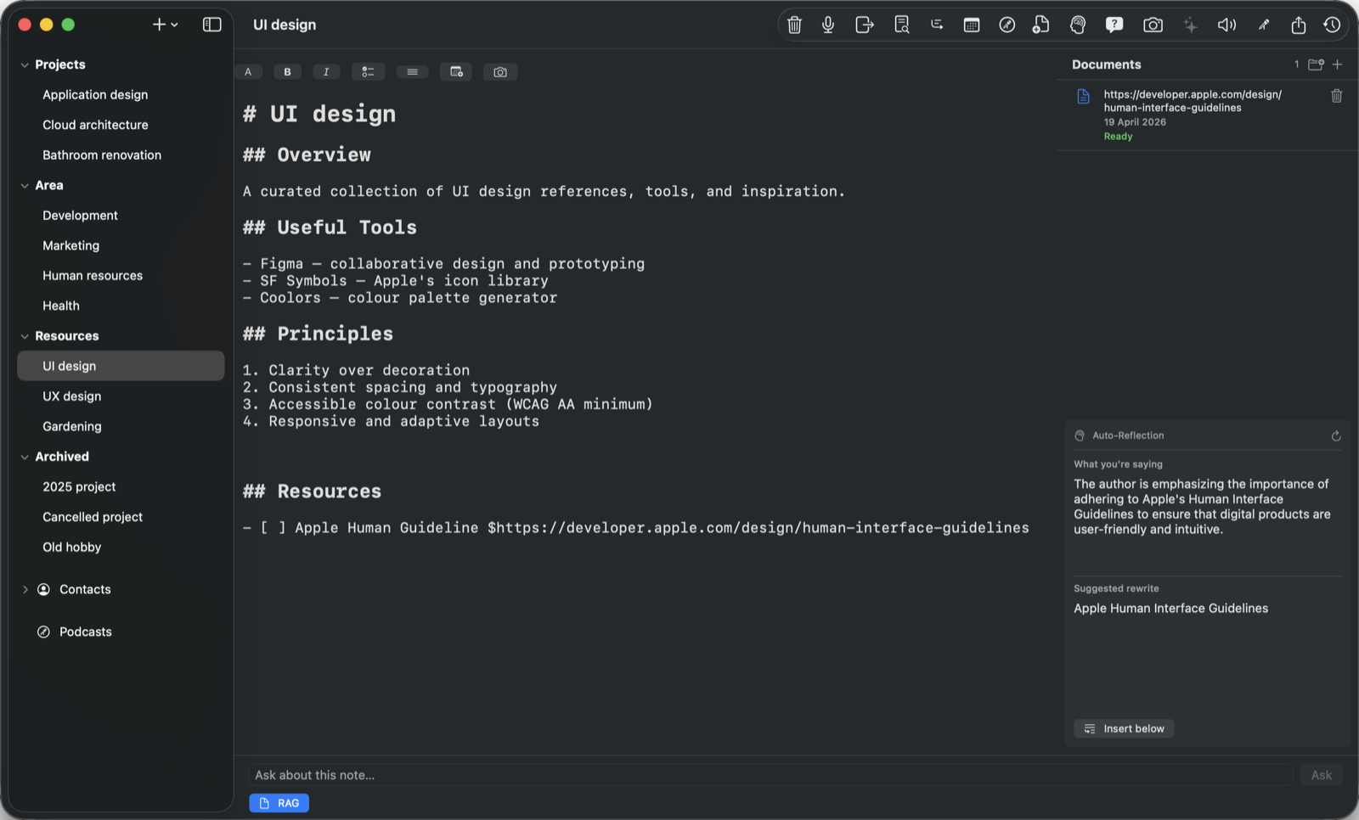1359x820 pixels.
Task: Click Insert below button
Action: click(1124, 728)
